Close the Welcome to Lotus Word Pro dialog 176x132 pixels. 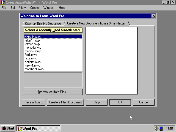[x=154, y=16]
